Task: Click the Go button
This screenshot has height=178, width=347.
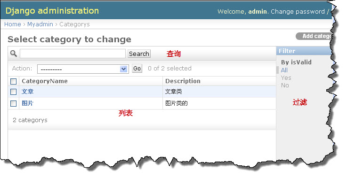Action: click(137, 69)
